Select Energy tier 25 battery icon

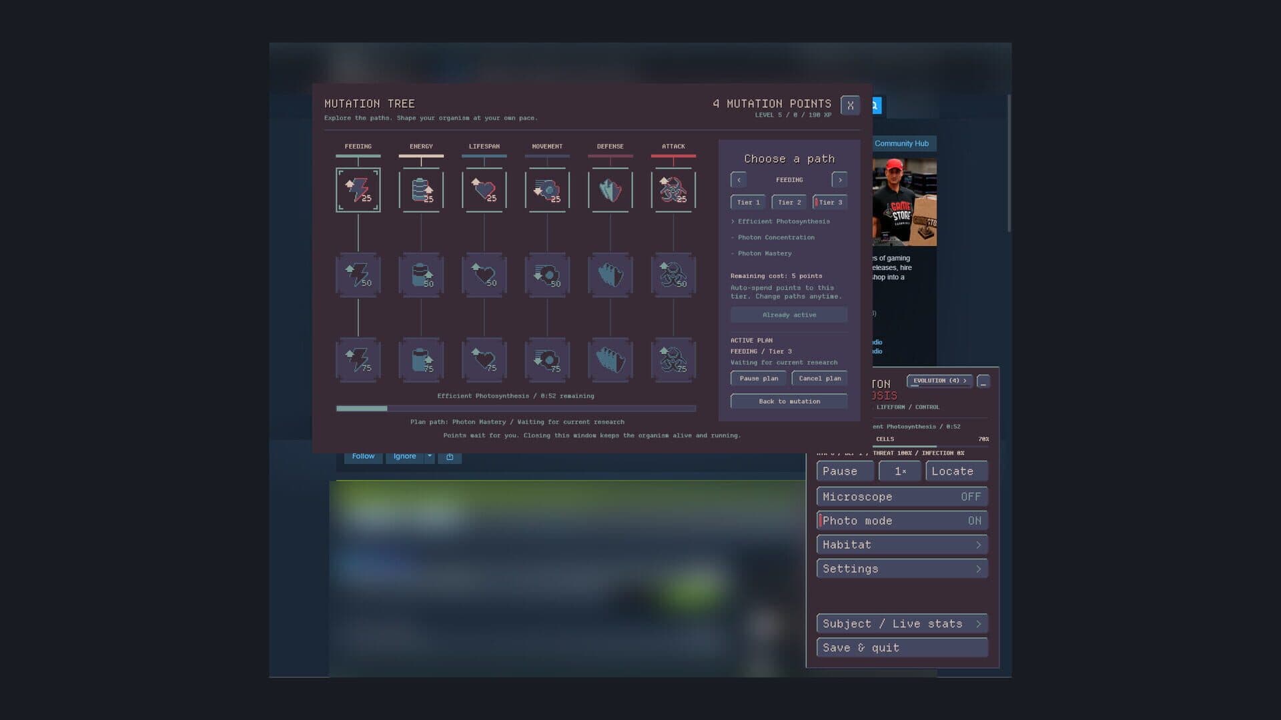click(x=421, y=190)
